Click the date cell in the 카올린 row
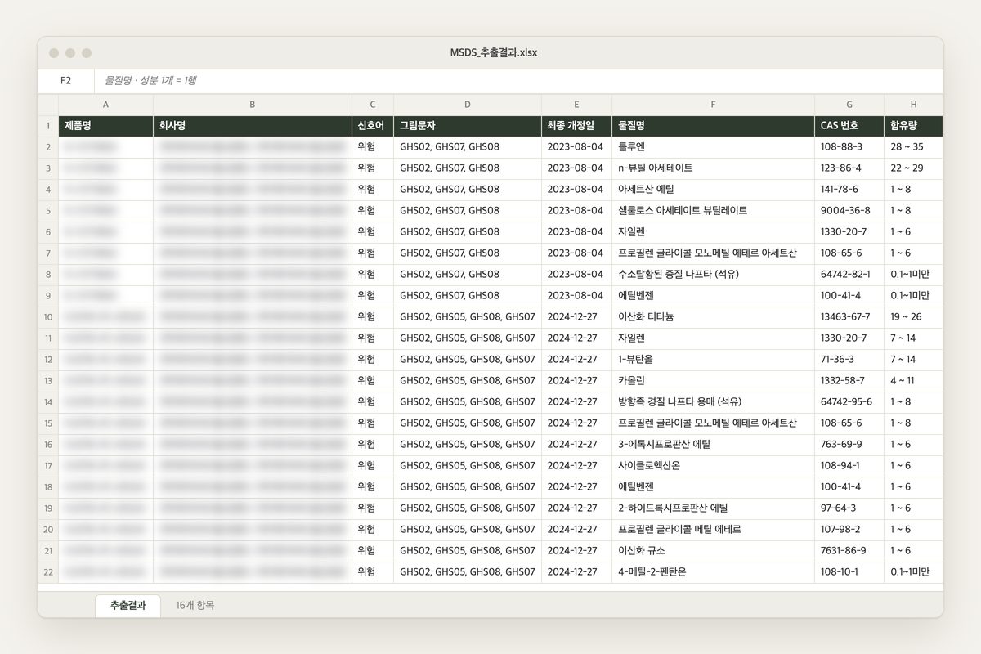The height and width of the screenshot is (654, 981). coord(576,381)
